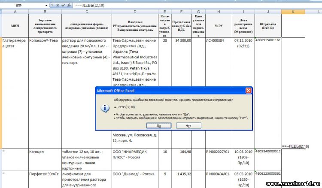The image size is (322, 188).
Task: Click the № РУ header cell
Action: 219,26
